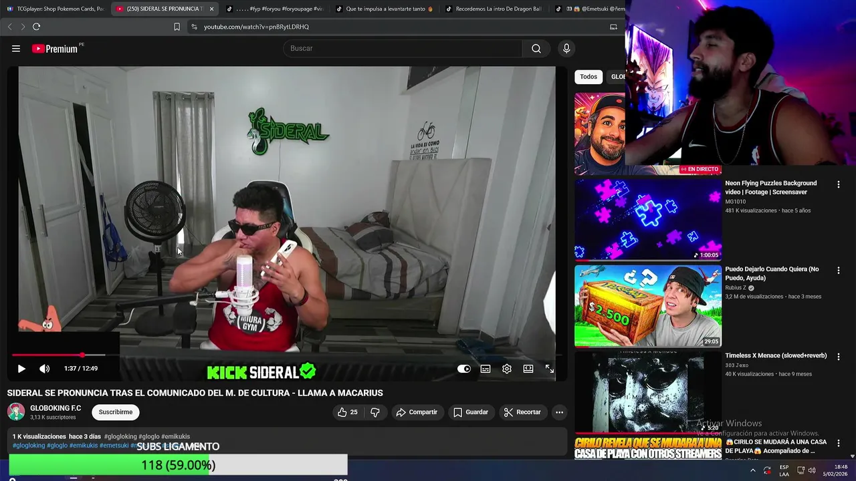Open browser cast/screen icon right of URL
Viewport: 856px width, 481px height.
point(613,27)
